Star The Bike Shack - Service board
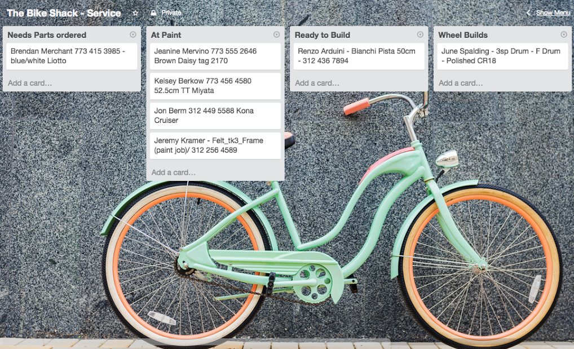Viewport: 574px width, 349px height. coord(135,13)
